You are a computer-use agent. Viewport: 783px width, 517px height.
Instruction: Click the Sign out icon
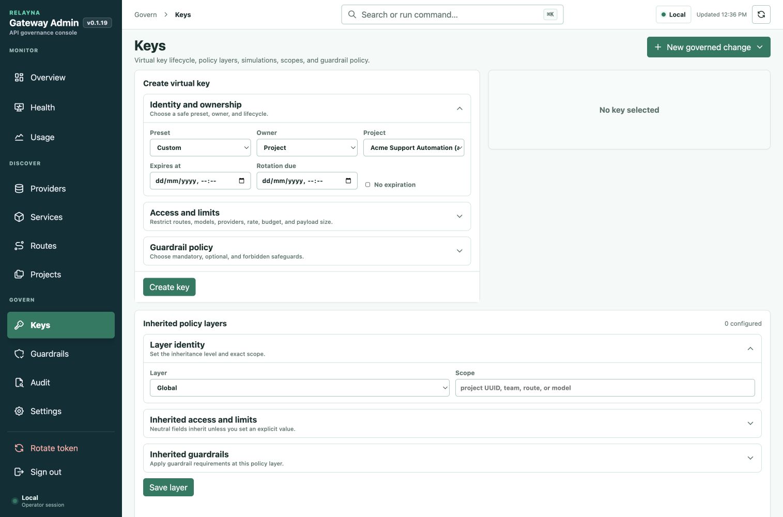click(19, 472)
